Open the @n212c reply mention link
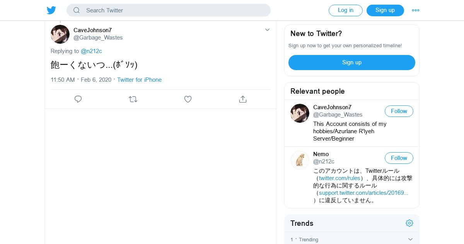Screen dimensions: 464x244 (91, 51)
